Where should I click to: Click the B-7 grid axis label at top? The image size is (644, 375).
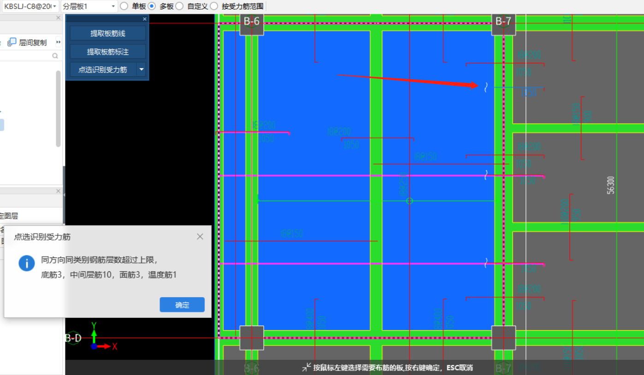(503, 21)
